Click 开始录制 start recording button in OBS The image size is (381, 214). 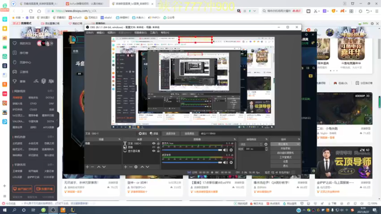[285, 148]
